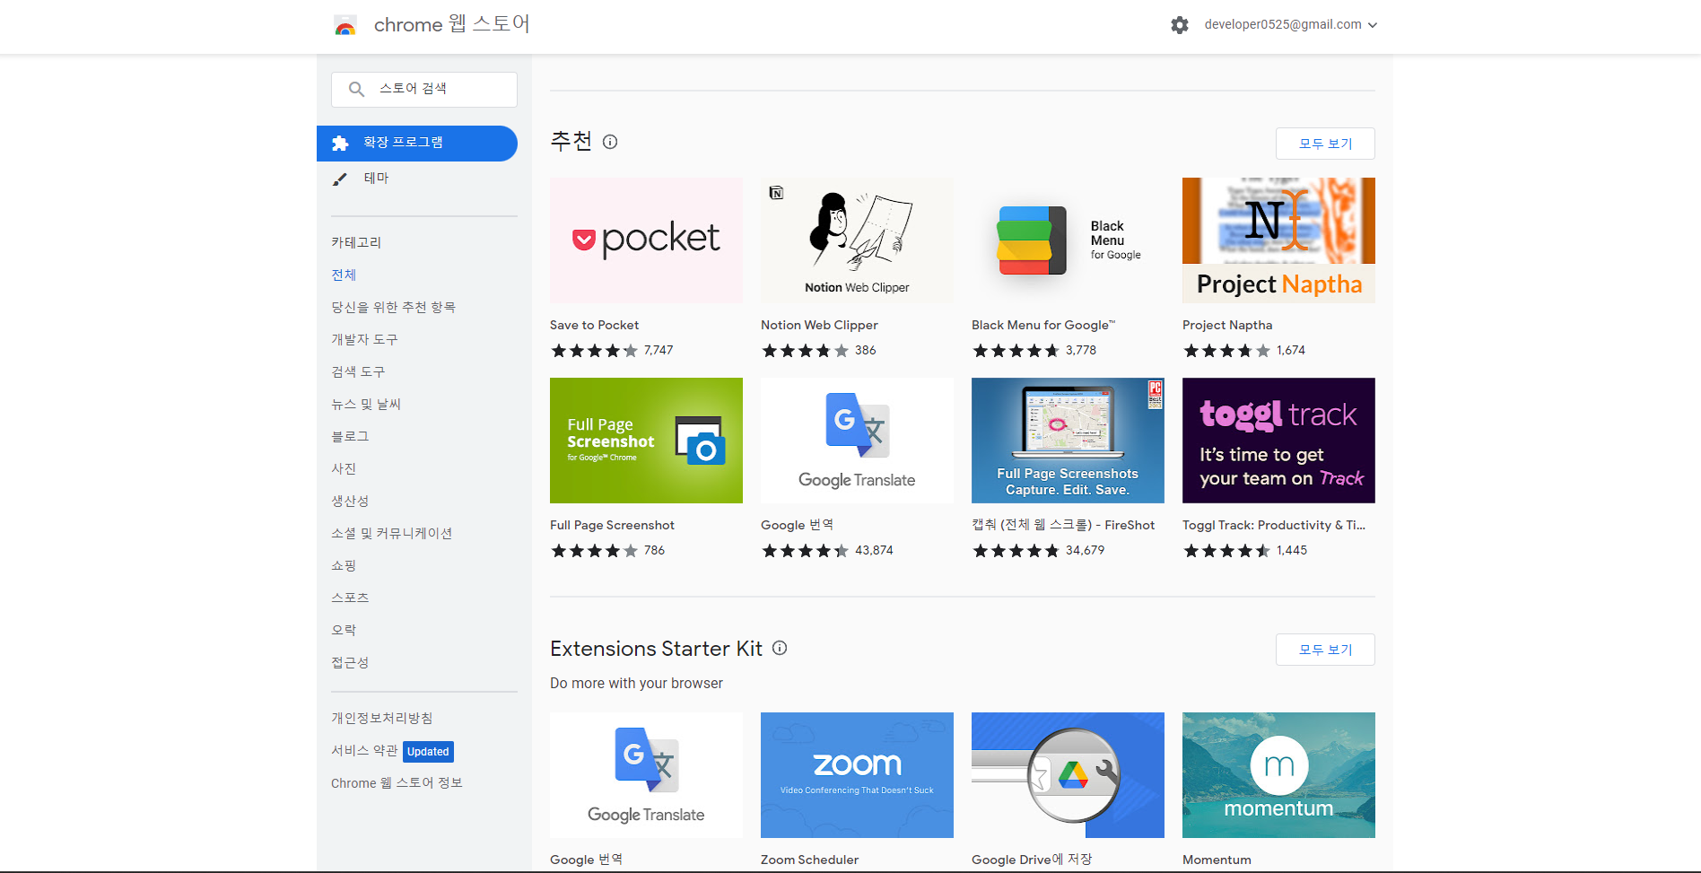Click the Google Drive에 저장 title
Screen dimensions: 1701x873
1032,860
